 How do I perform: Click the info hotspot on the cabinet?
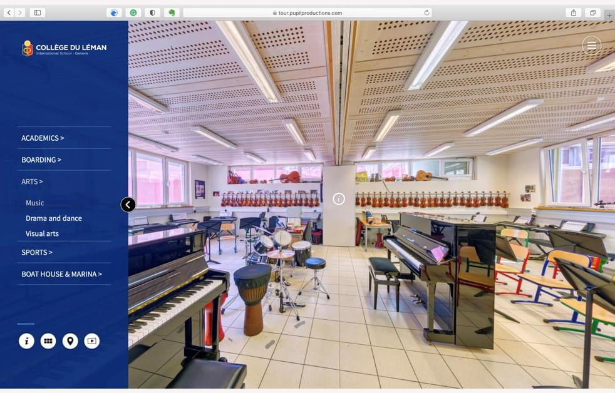339,199
